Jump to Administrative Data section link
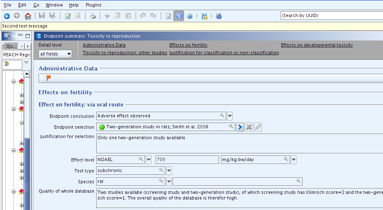 (x=104, y=45)
